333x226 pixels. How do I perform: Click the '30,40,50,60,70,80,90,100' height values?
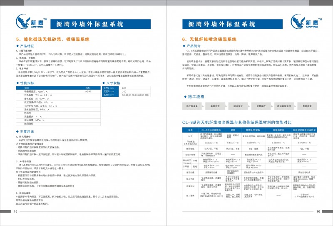pyautogui.click(x=135, y=95)
